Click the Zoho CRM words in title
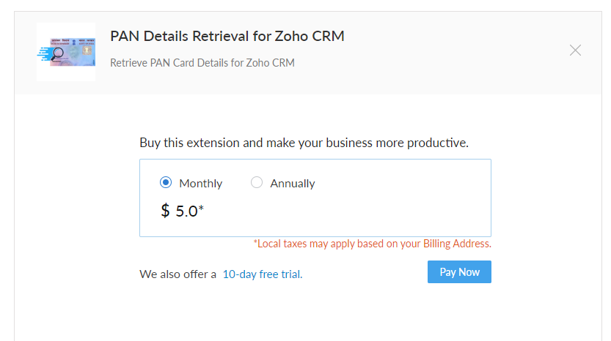 310,36
